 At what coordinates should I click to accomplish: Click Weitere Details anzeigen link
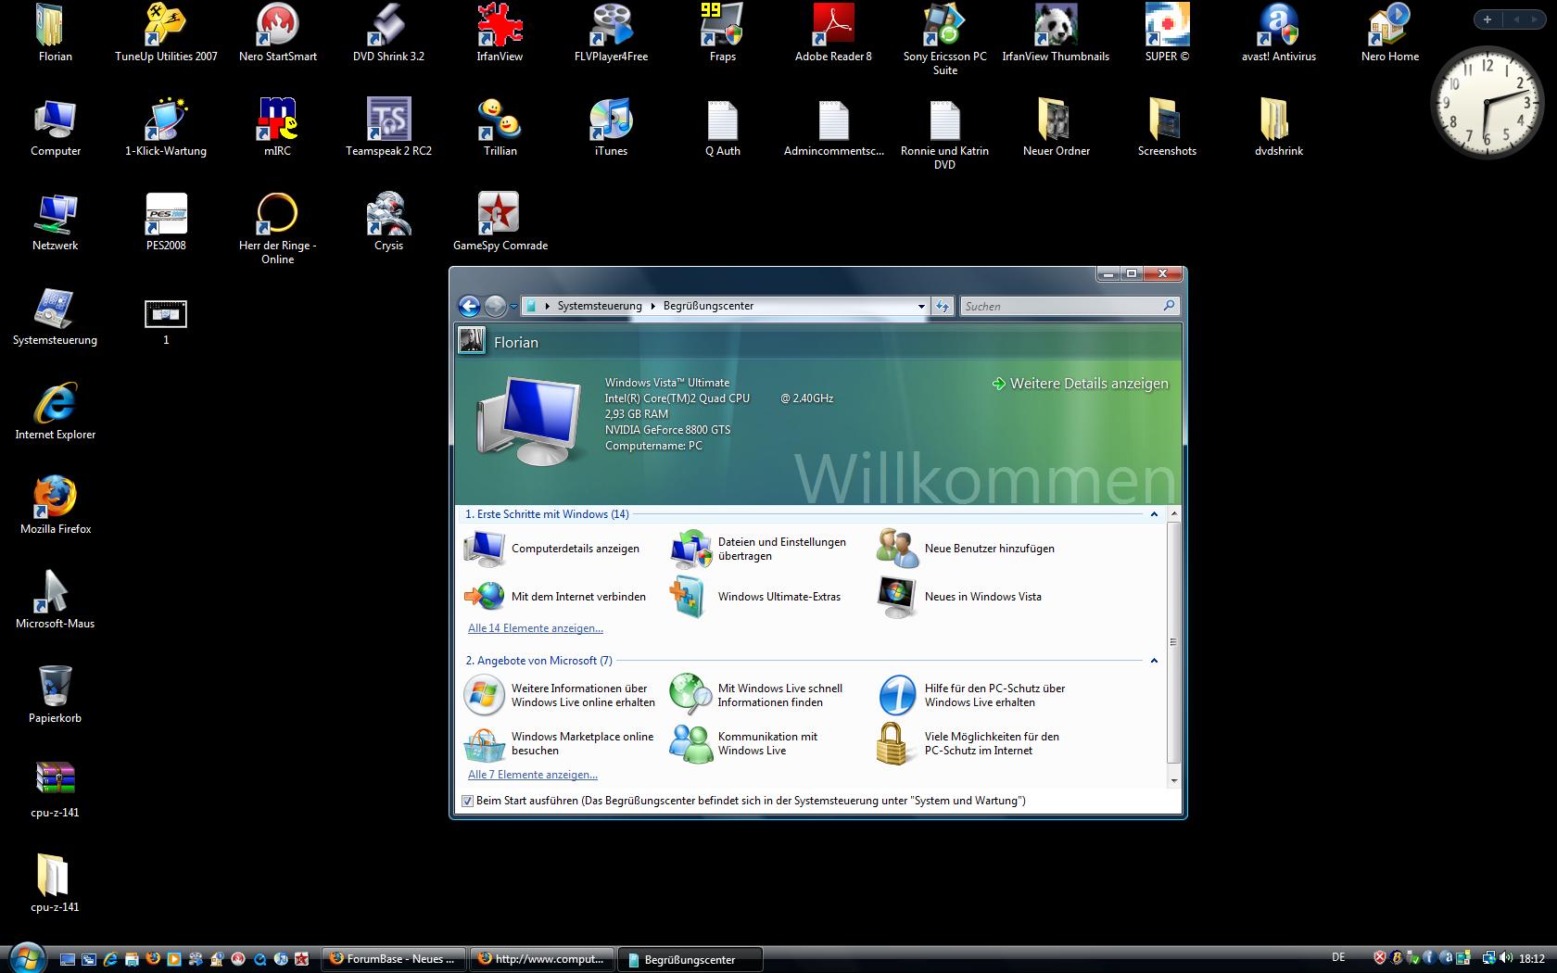pos(1080,384)
